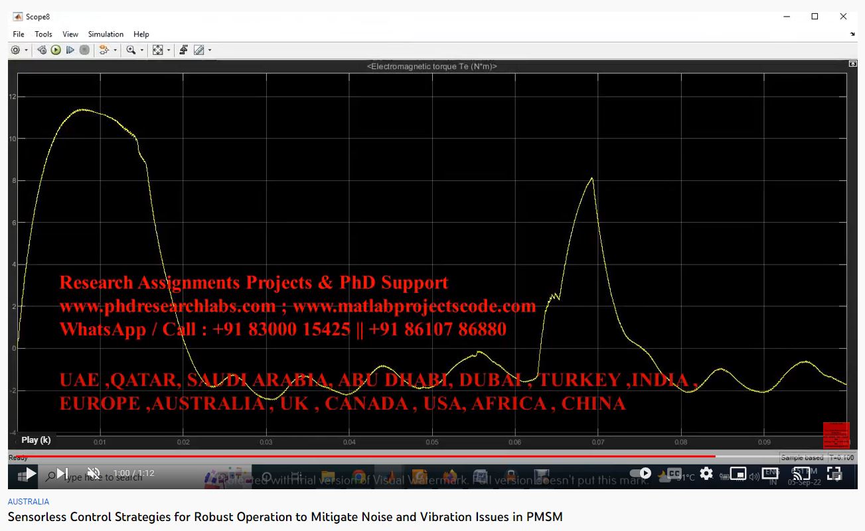Expand the Measurements dropdown arrow

[x=210, y=50]
